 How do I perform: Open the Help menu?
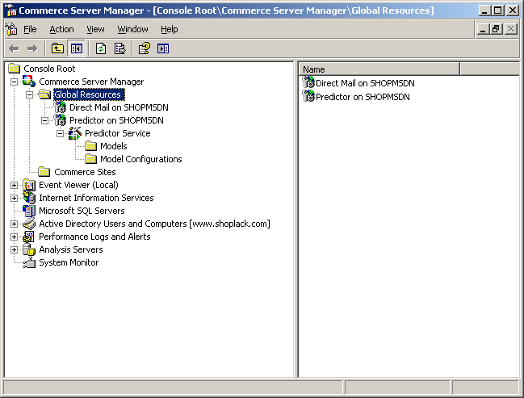[x=169, y=29]
